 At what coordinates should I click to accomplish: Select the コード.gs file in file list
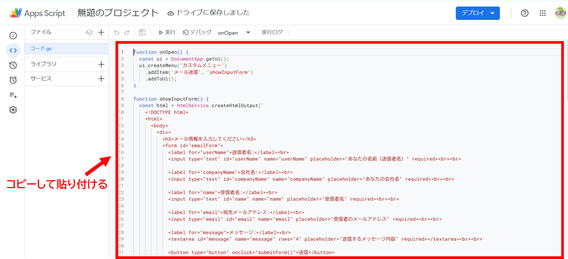[41, 48]
